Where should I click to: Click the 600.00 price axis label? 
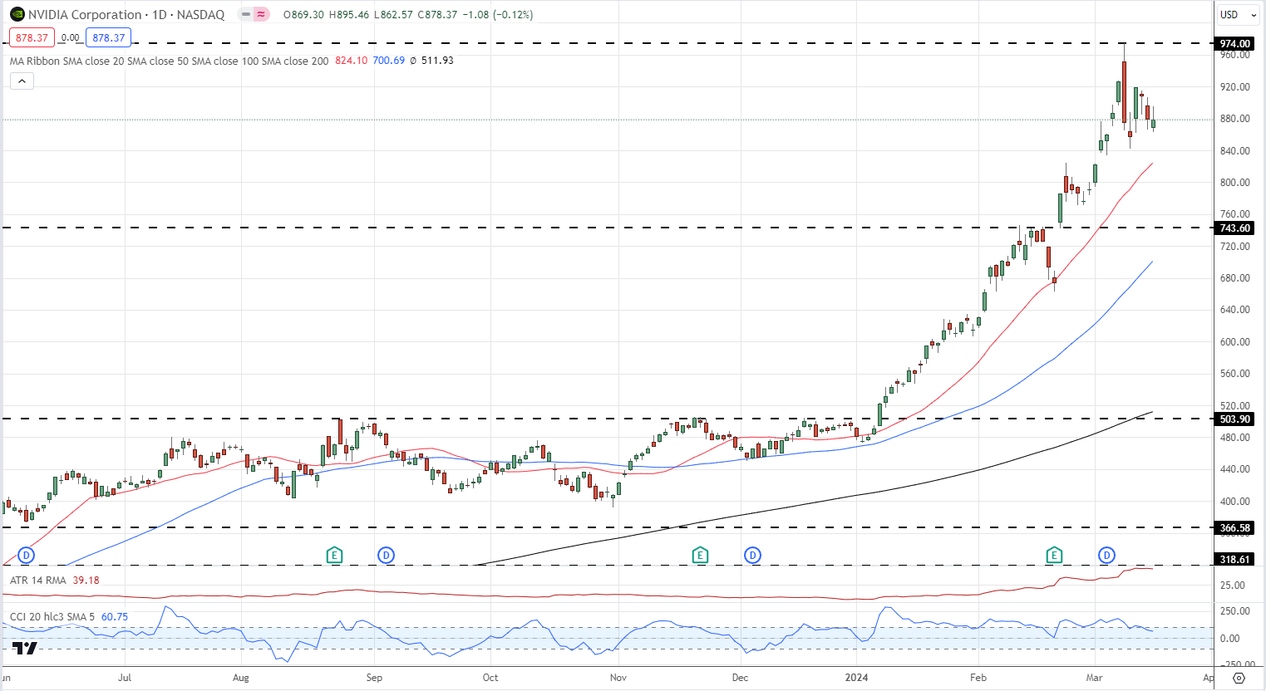1234,341
